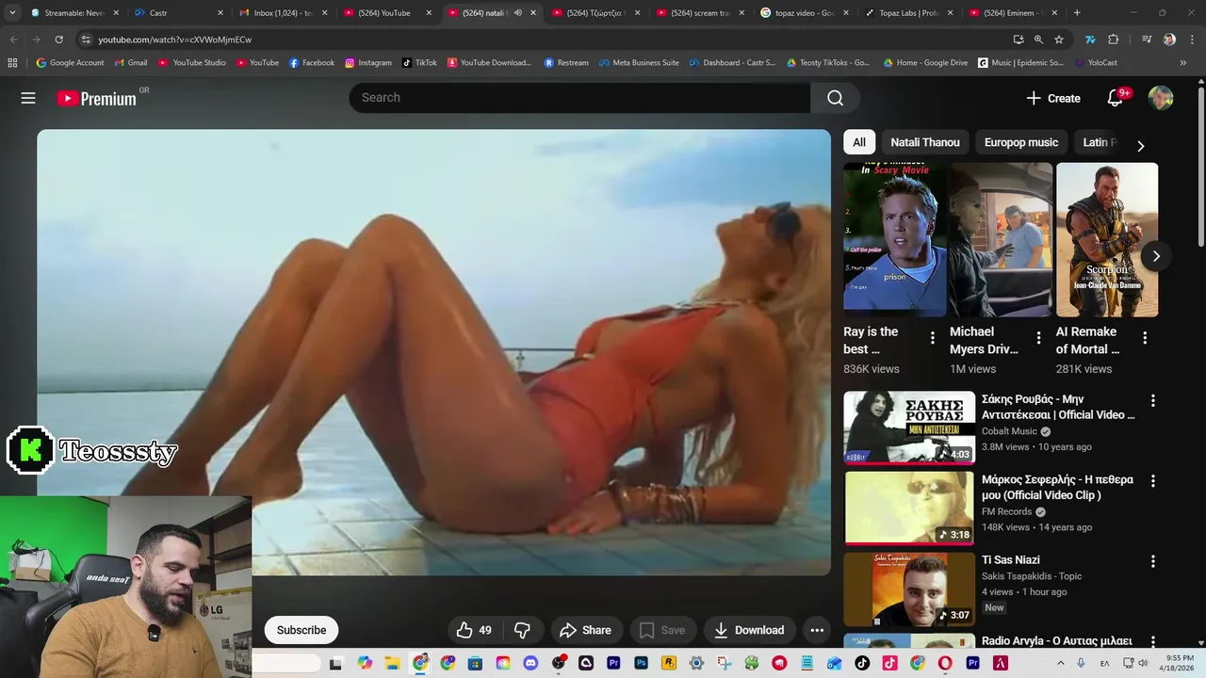This screenshot has height=678, width=1206.
Task: Bookmark this page with the star icon
Action: (x=1059, y=40)
